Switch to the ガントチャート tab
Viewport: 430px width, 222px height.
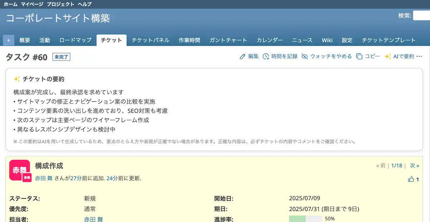(x=228, y=40)
